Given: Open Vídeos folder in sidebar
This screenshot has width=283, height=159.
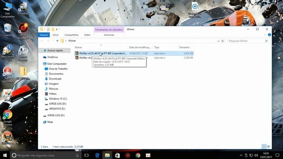Looking at the screenshot, I should point(53,94).
